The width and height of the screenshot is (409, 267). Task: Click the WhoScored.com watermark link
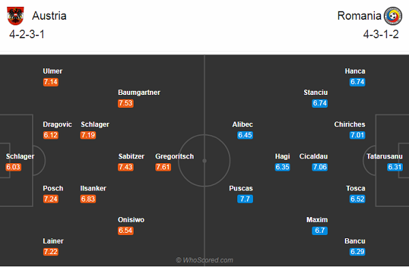click(204, 260)
